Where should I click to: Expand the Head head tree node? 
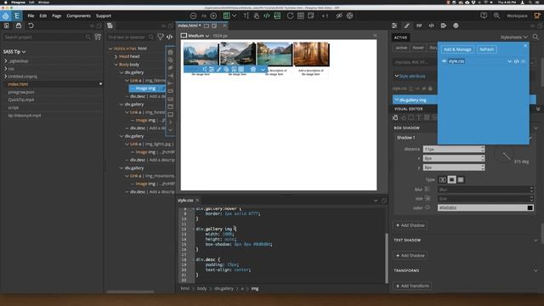116,57
